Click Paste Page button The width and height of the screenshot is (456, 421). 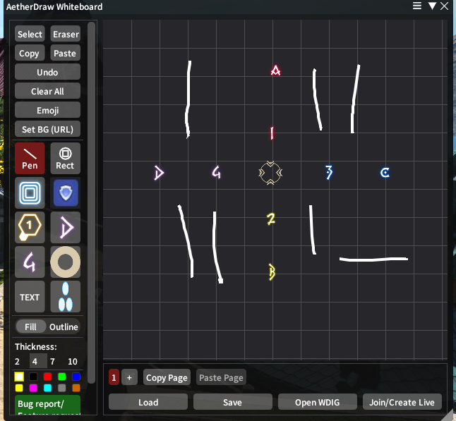click(x=221, y=377)
